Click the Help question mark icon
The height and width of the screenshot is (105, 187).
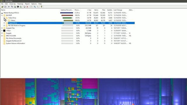[x=41, y=7]
